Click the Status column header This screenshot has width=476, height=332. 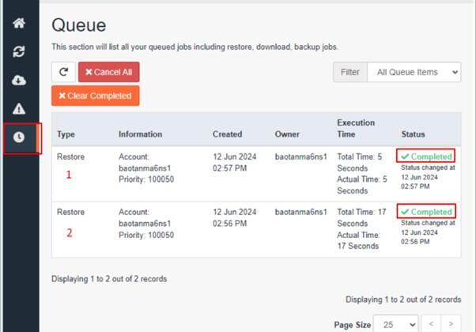413,134
